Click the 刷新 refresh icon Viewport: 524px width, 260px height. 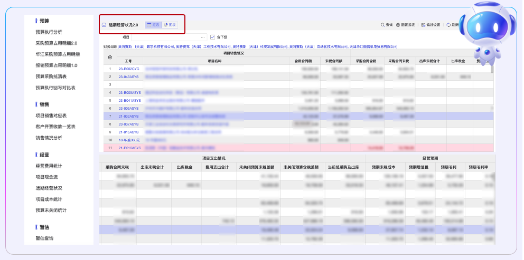pos(448,25)
